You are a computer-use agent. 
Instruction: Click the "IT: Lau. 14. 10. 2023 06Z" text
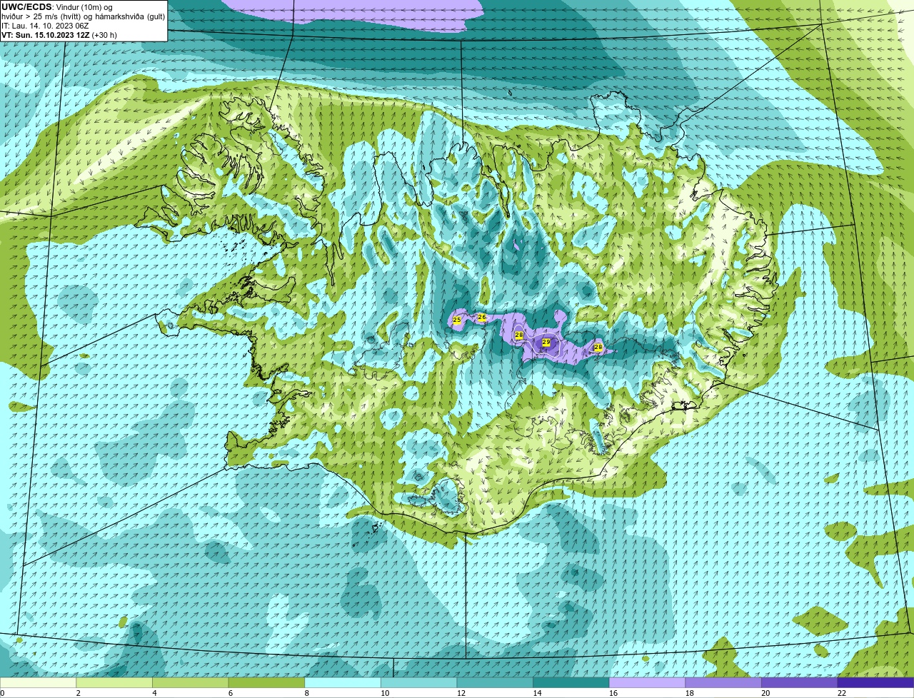(45, 26)
